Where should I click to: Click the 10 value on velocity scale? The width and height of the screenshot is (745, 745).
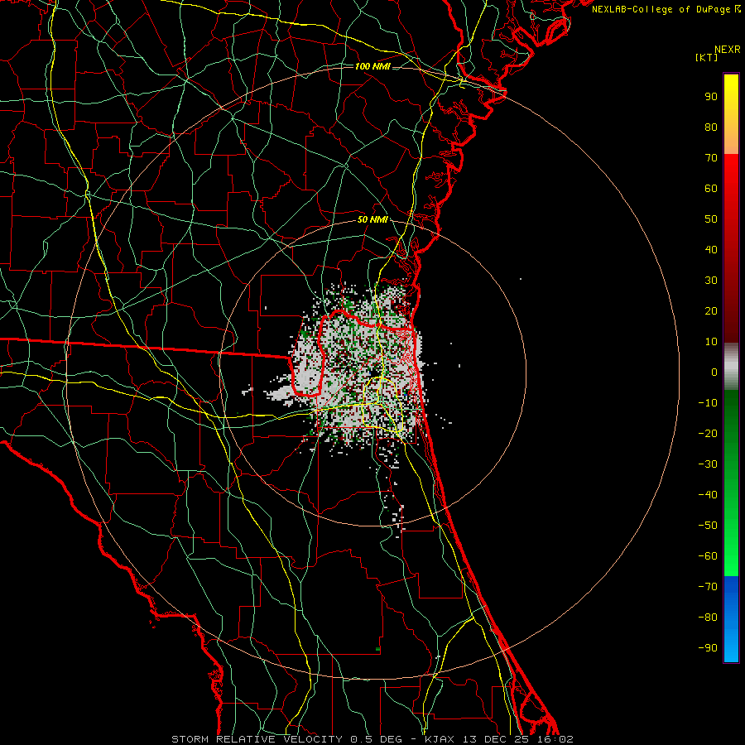coord(711,342)
